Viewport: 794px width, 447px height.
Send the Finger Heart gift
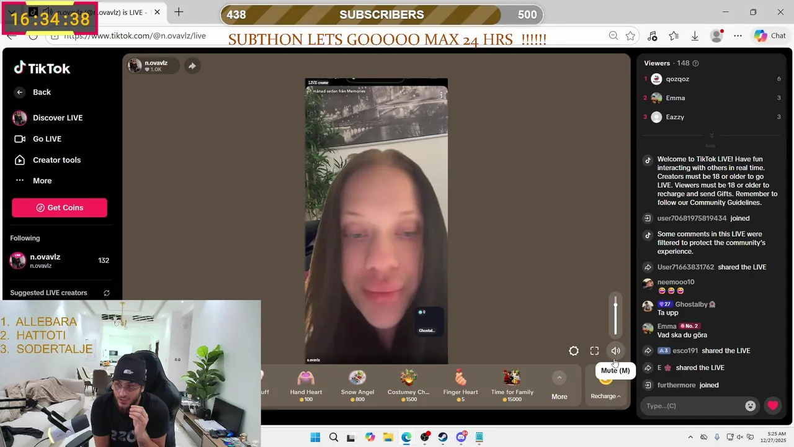(x=460, y=386)
